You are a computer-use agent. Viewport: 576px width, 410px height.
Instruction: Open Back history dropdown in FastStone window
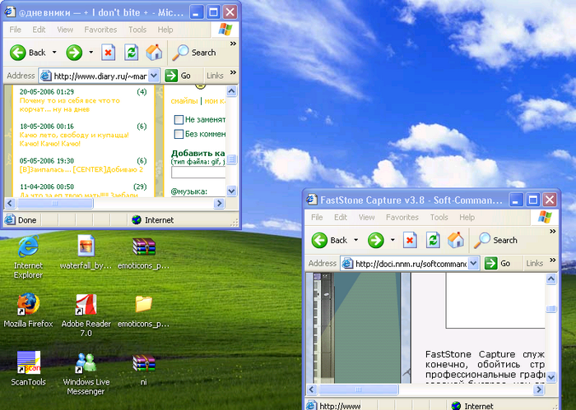pyautogui.click(x=356, y=241)
